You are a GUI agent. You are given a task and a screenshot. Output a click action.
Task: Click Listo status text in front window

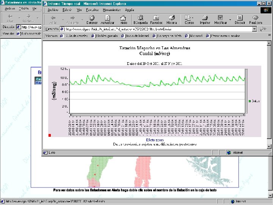click(52, 153)
